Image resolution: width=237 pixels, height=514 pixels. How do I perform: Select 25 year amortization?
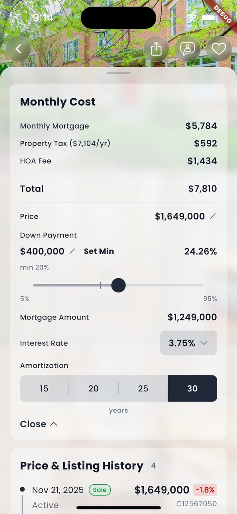tap(143, 388)
